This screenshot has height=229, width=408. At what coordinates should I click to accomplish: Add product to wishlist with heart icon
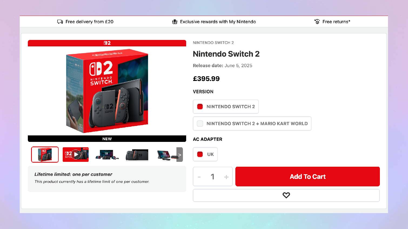[286, 195]
